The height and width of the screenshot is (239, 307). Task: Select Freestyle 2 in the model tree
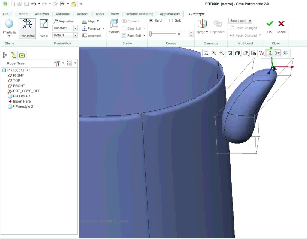pos(20,106)
